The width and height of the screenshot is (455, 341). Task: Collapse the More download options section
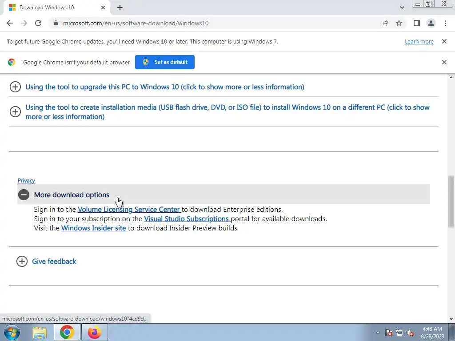[224, 194]
